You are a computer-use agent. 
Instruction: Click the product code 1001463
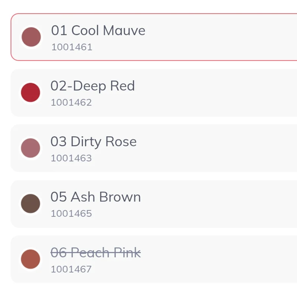71,158
